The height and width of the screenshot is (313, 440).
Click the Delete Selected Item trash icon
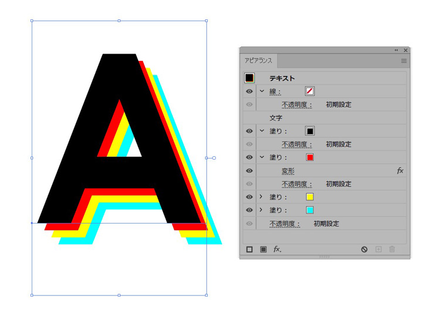(x=392, y=249)
